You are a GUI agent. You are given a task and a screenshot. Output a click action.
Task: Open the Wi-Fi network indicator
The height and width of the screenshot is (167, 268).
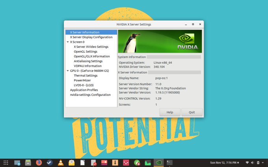click(247, 163)
